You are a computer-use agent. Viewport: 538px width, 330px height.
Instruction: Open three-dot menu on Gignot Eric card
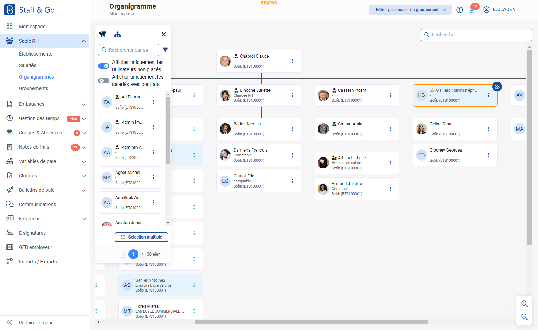(292, 181)
